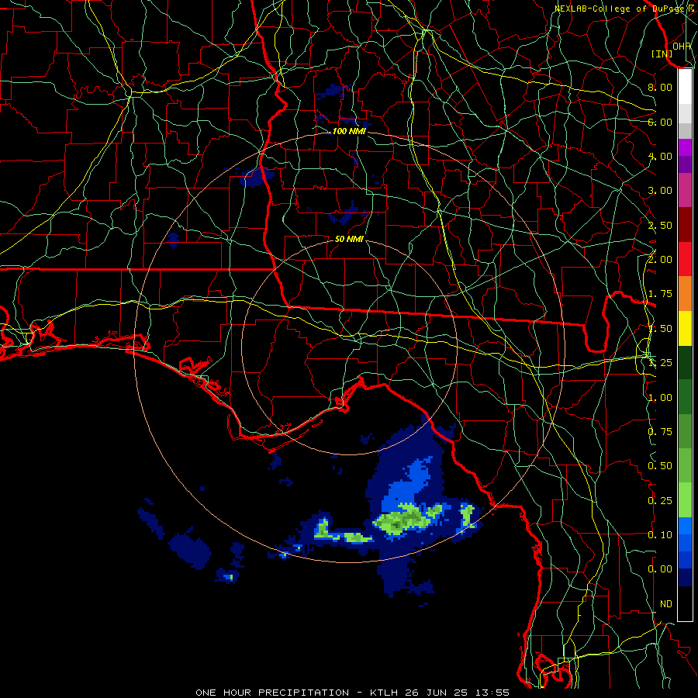
Task: Select the white swatch atop the color scale
Action: pyautogui.click(x=685, y=86)
